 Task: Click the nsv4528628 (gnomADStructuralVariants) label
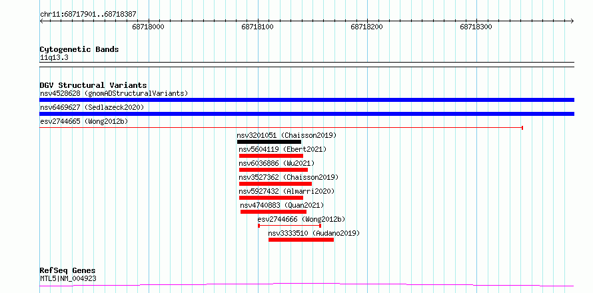coord(114,93)
